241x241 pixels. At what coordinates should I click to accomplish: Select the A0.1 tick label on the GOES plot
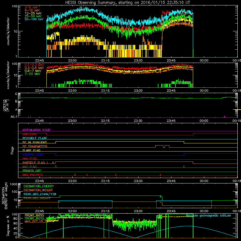[14, 117]
